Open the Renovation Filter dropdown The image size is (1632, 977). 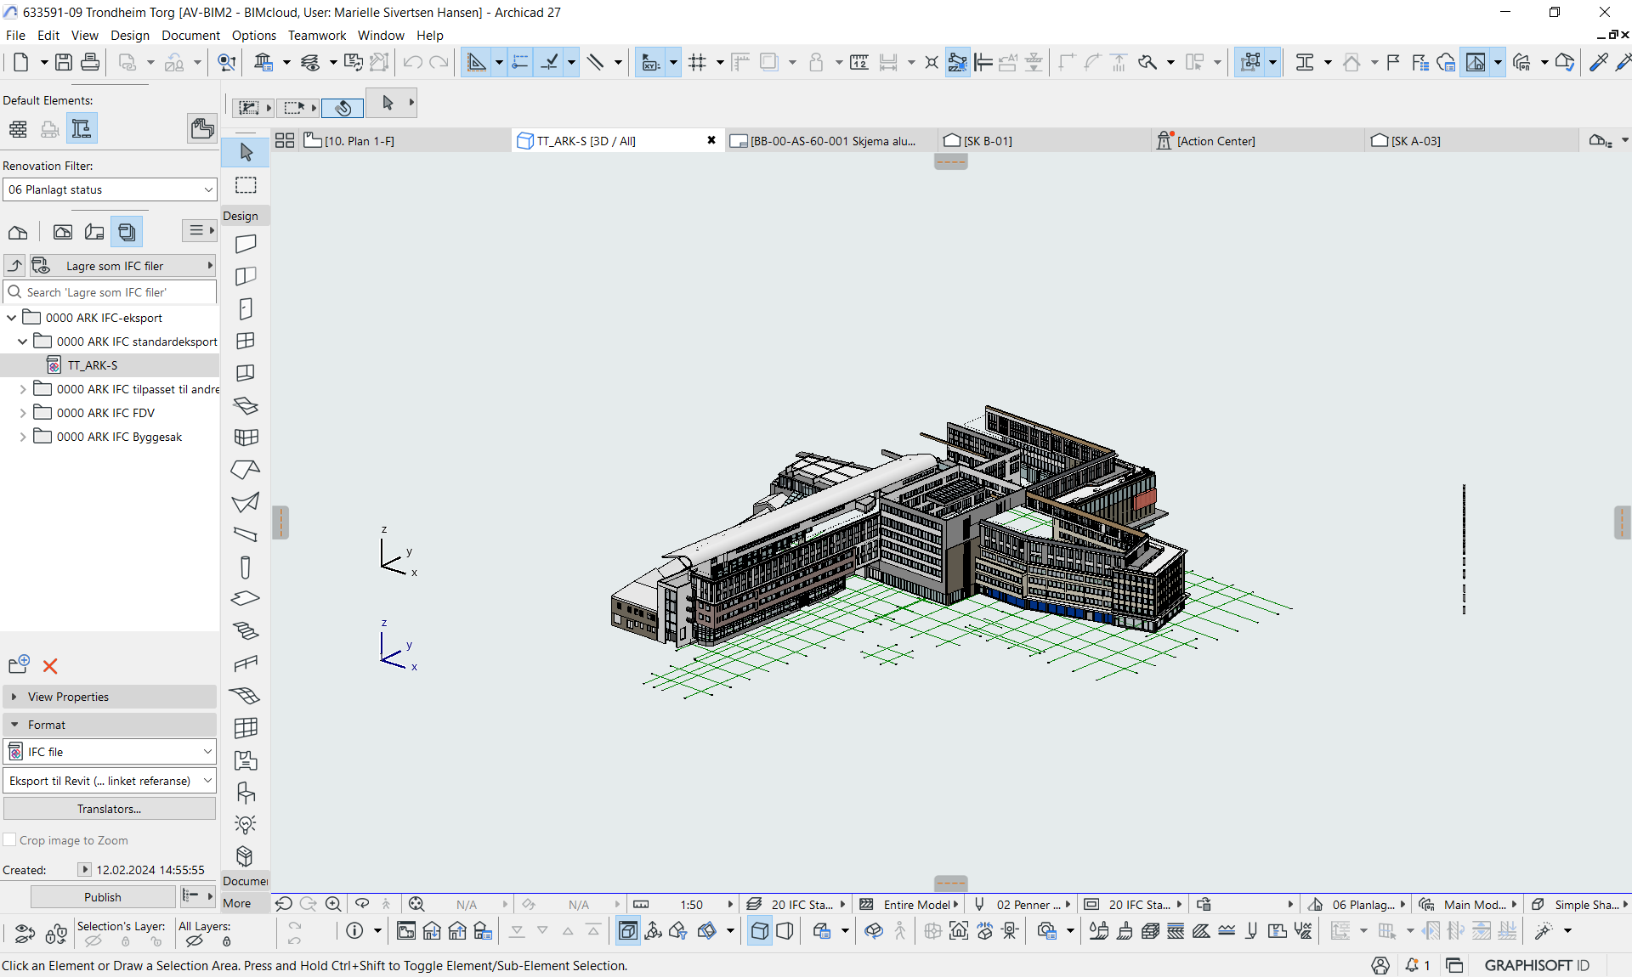tap(110, 189)
